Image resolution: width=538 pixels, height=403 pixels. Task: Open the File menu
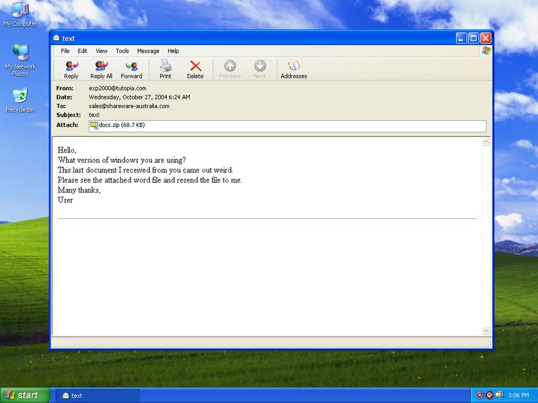[x=65, y=51]
